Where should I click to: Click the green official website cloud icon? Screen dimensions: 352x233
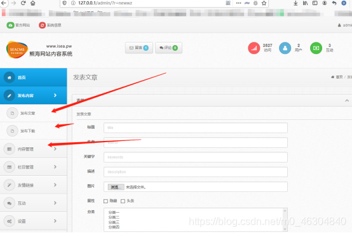pos(10,25)
